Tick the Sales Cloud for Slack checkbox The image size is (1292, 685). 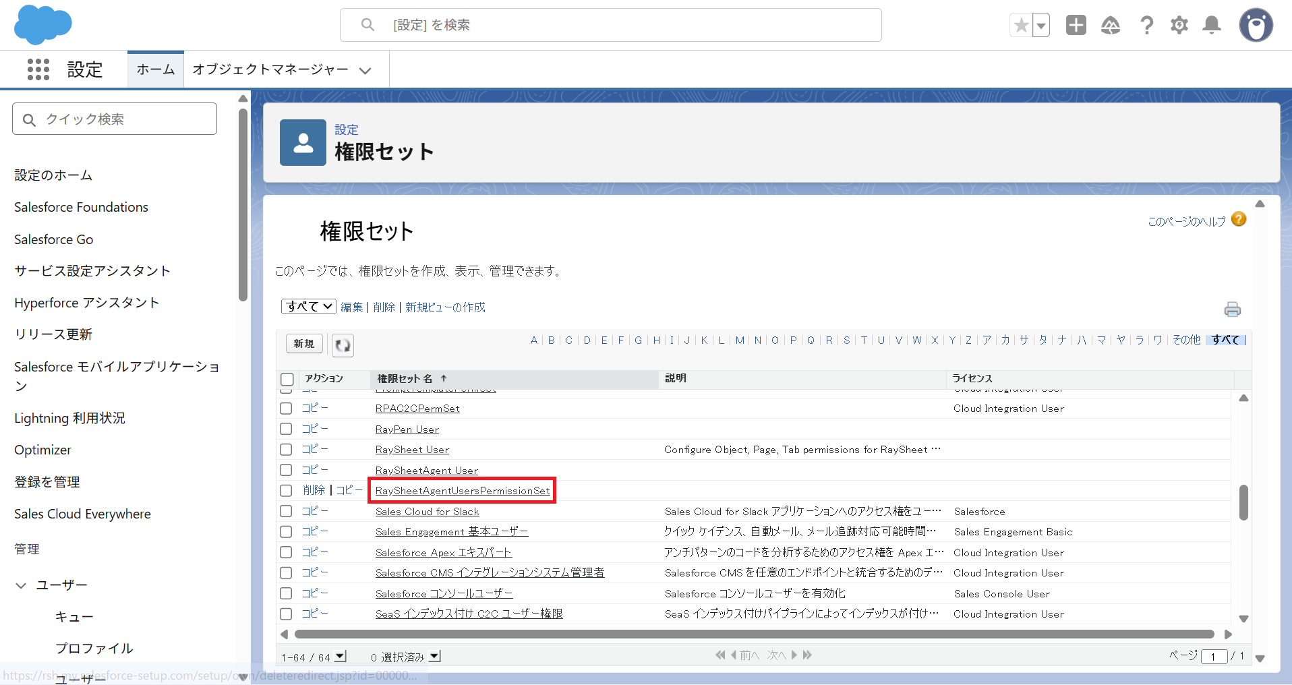pos(286,511)
